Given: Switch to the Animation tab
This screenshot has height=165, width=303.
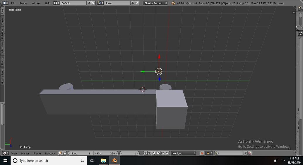Looking at the screenshot, I should 2,48.
